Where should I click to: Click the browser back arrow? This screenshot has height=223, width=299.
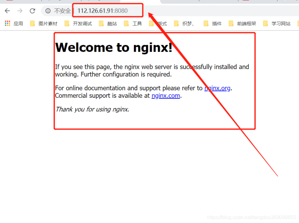coord(7,11)
